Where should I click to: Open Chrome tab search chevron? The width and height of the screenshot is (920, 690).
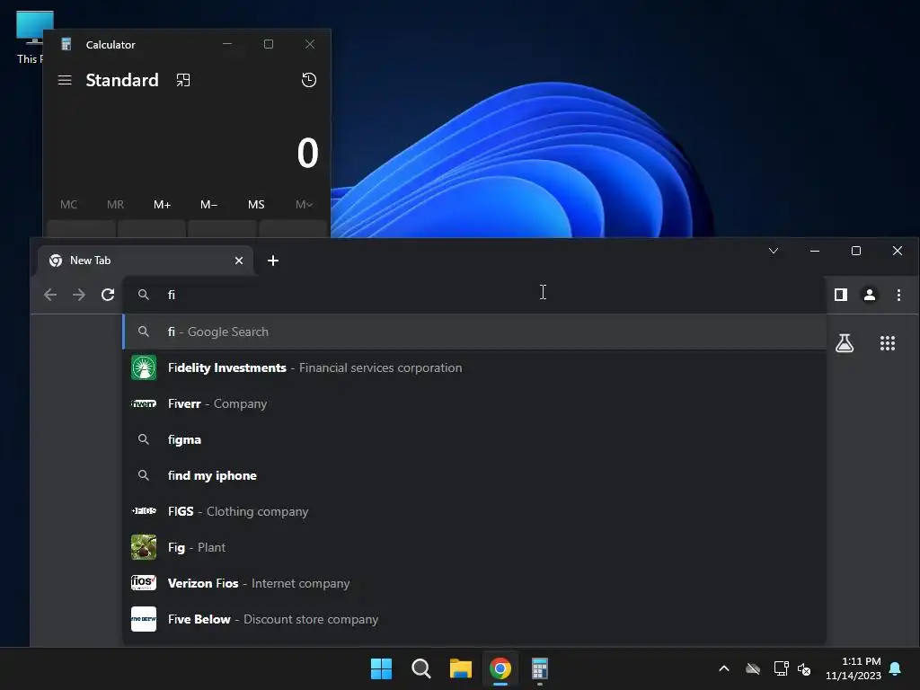[774, 251]
